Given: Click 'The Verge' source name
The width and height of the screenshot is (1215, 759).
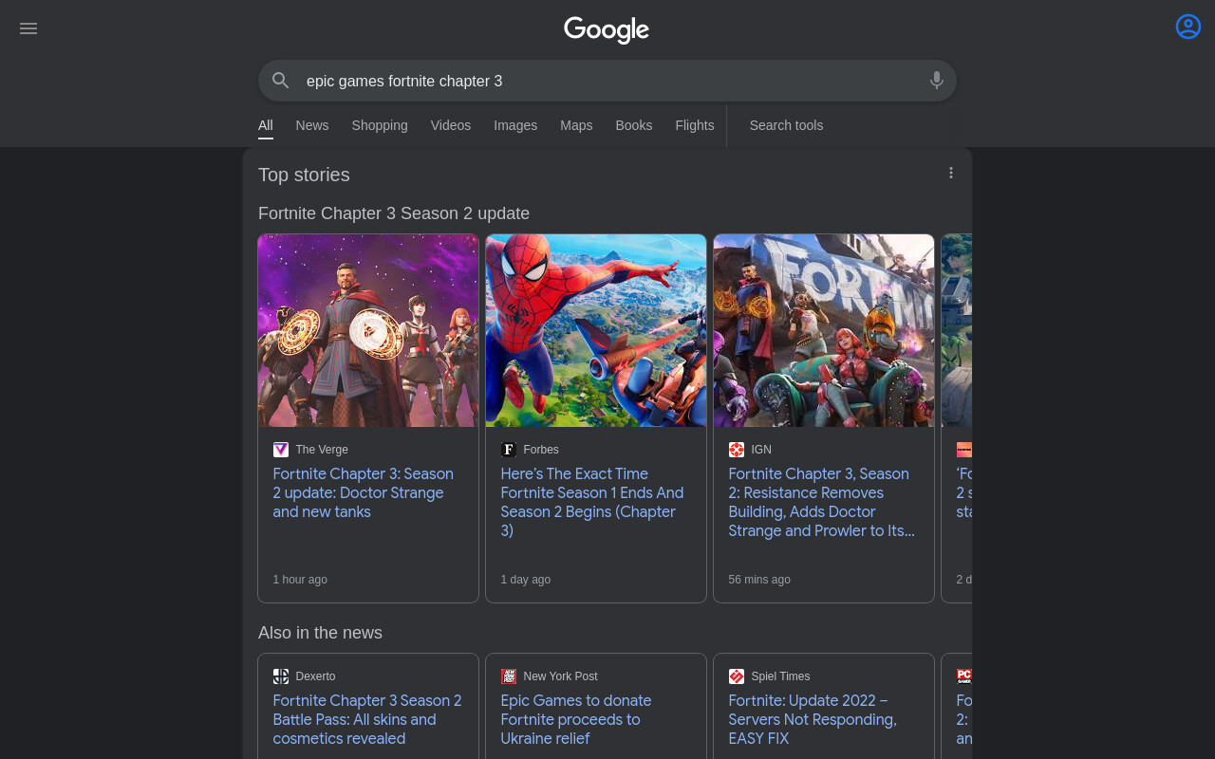Looking at the screenshot, I should coord(322,450).
